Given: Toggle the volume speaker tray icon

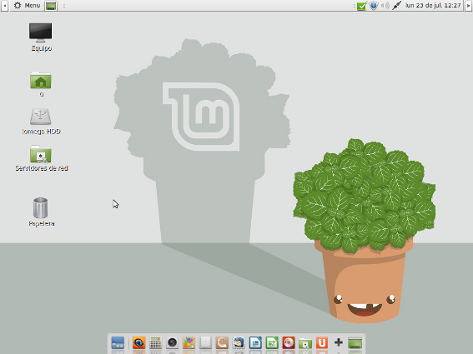Looking at the screenshot, I should coord(385,6).
